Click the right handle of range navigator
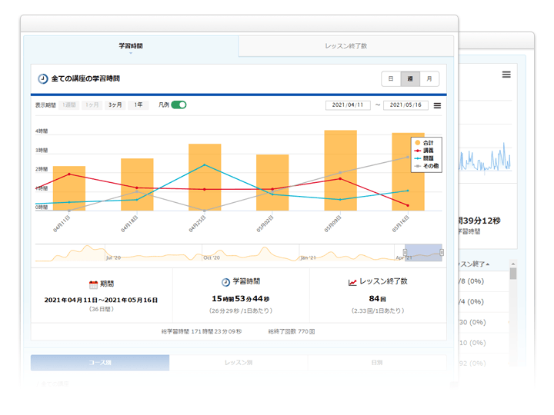This screenshot has height=415, width=554. coord(442,252)
